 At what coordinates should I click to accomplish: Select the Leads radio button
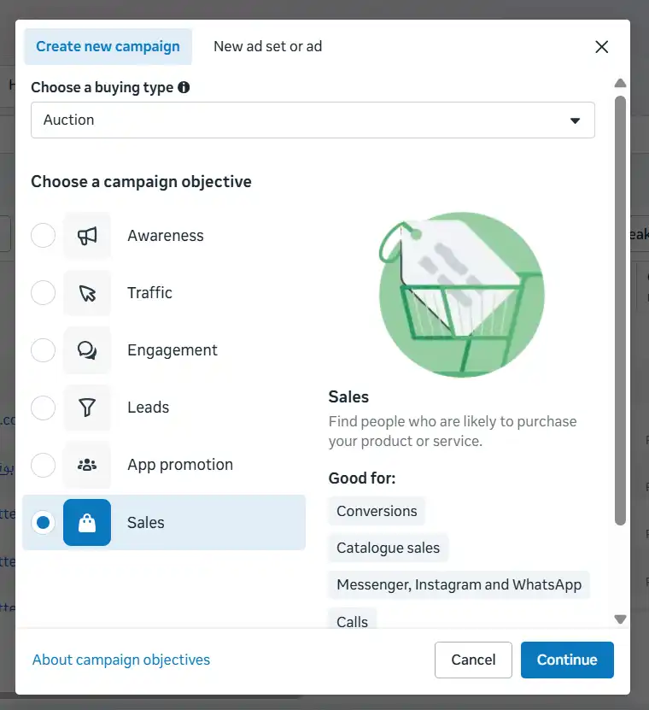point(43,408)
